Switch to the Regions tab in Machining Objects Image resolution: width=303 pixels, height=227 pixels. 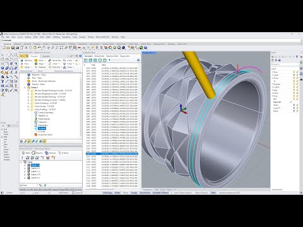[37, 153]
